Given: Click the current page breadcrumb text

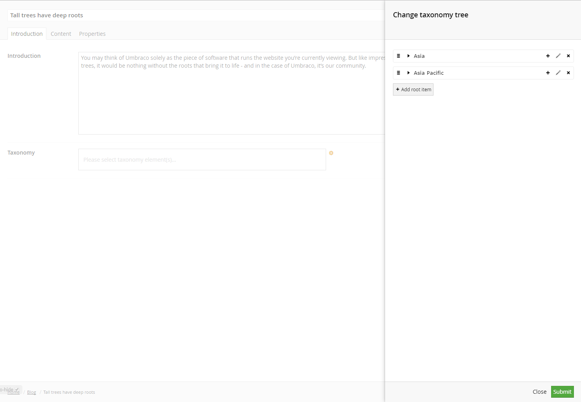Looking at the screenshot, I should [69, 392].
